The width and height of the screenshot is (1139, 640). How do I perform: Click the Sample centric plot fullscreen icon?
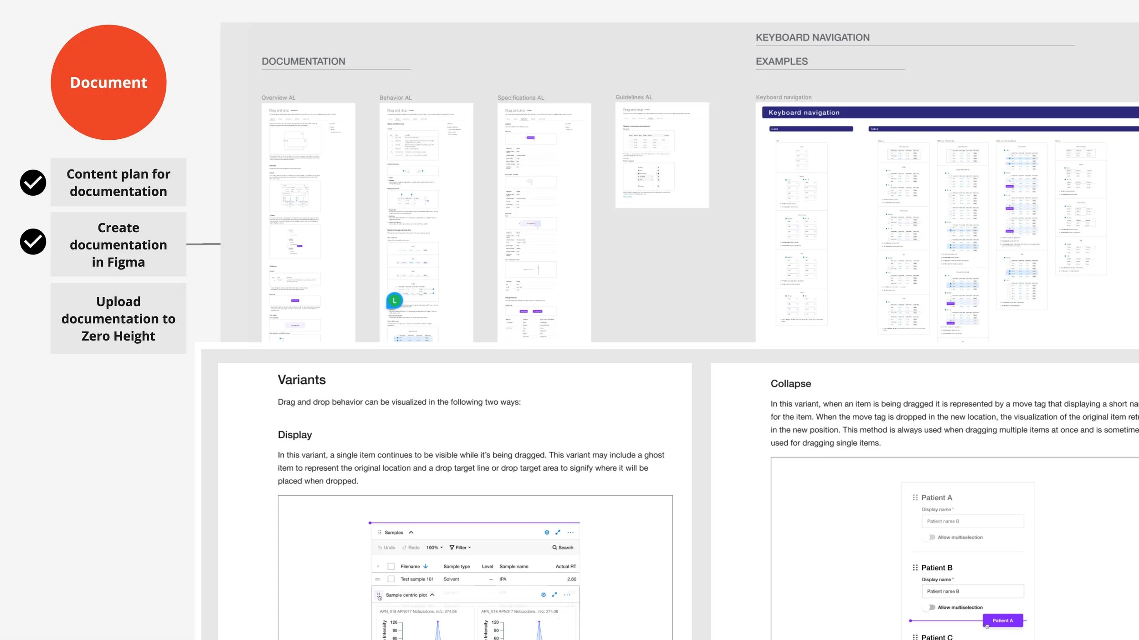coord(554,594)
